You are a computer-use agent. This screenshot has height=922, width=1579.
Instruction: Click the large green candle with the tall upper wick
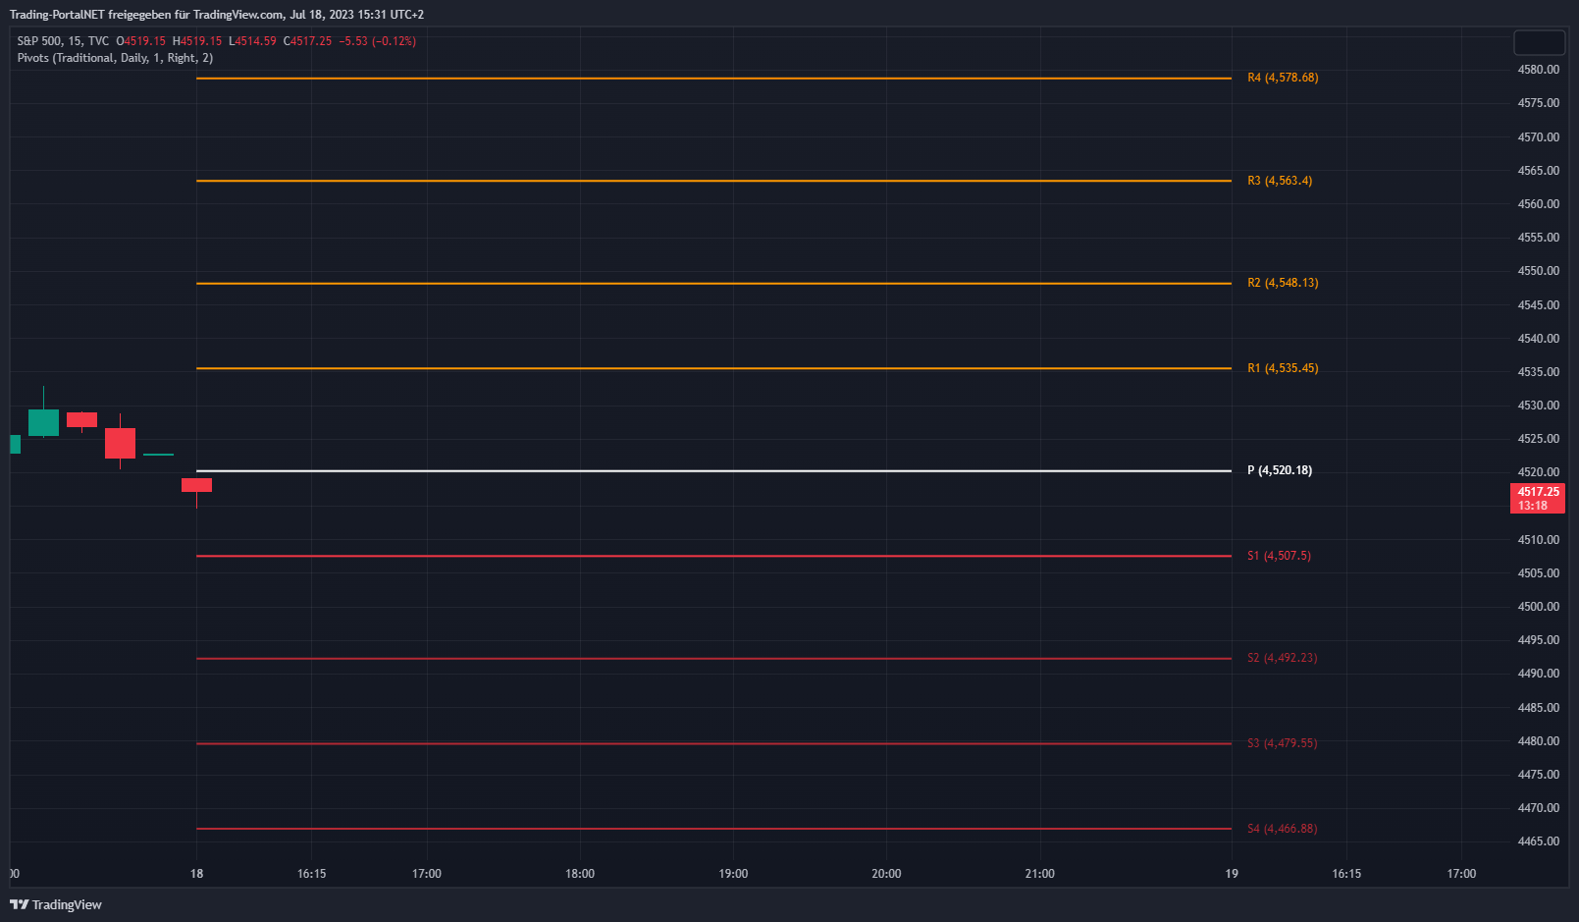43,422
